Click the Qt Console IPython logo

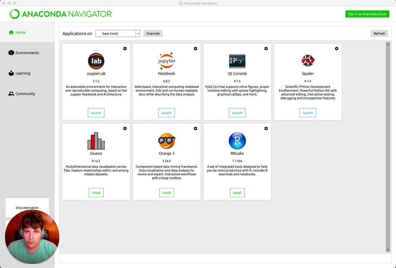pyautogui.click(x=237, y=61)
